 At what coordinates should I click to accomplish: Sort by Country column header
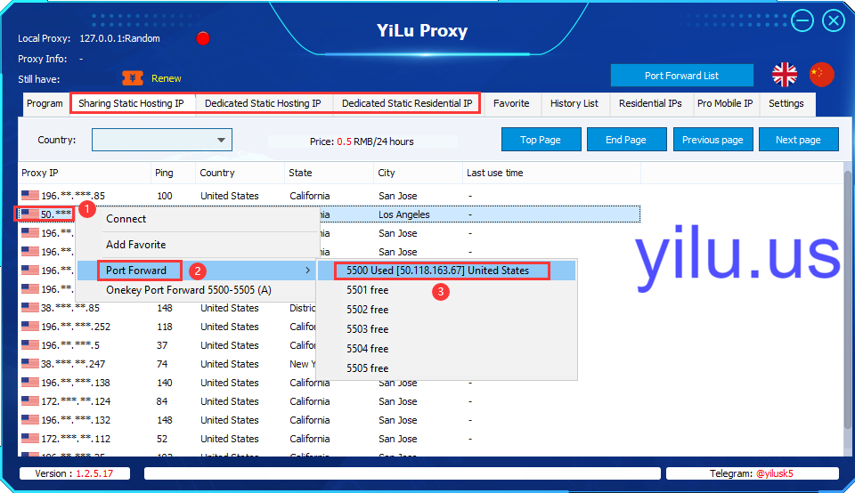click(240, 173)
